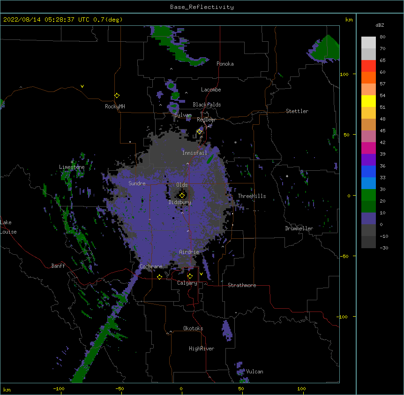Click the Okotoks label
This screenshot has width=404, height=395.
coord(193,328)
